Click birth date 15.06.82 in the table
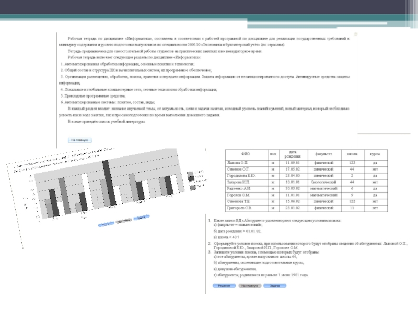Image resolution: width=418 pixels, height=313 pixels. (293, 201)
